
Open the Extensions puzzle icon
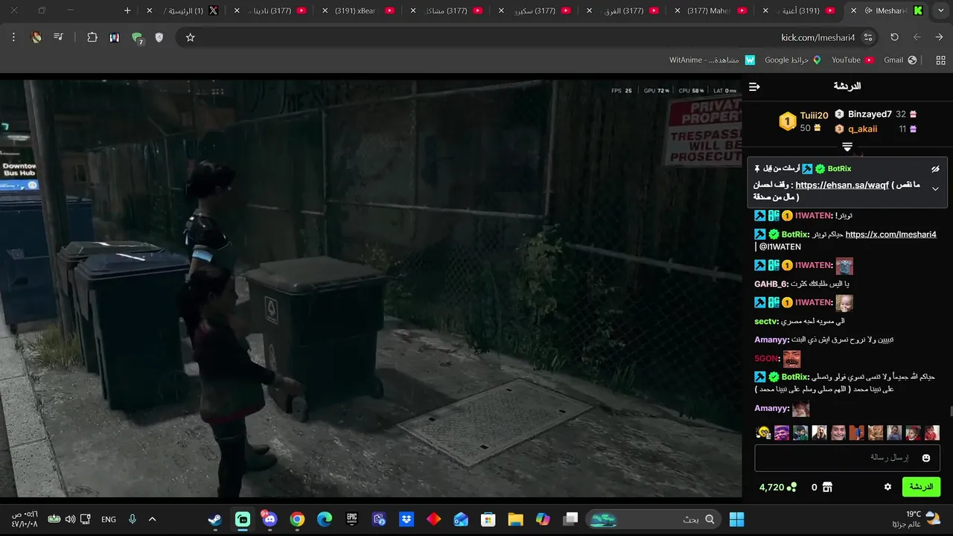pyautogui.click(x=92, y=37)
